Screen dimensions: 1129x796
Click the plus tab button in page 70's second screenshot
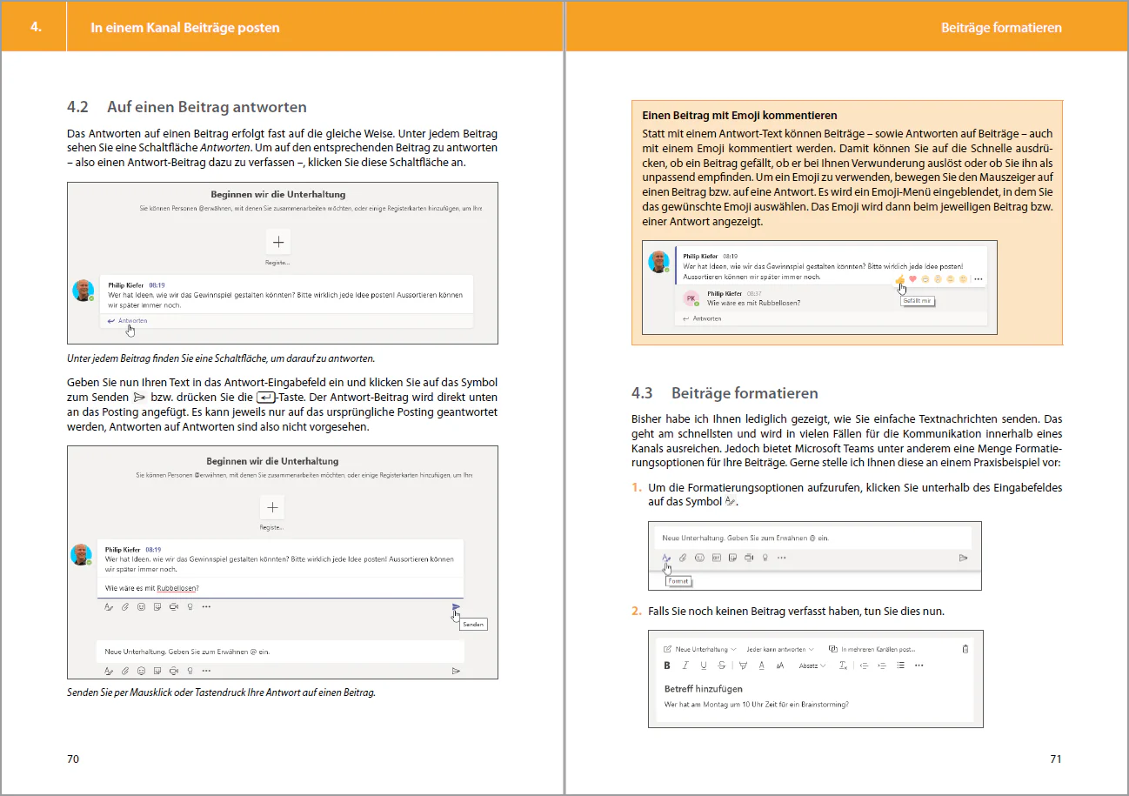coord(272,507)
